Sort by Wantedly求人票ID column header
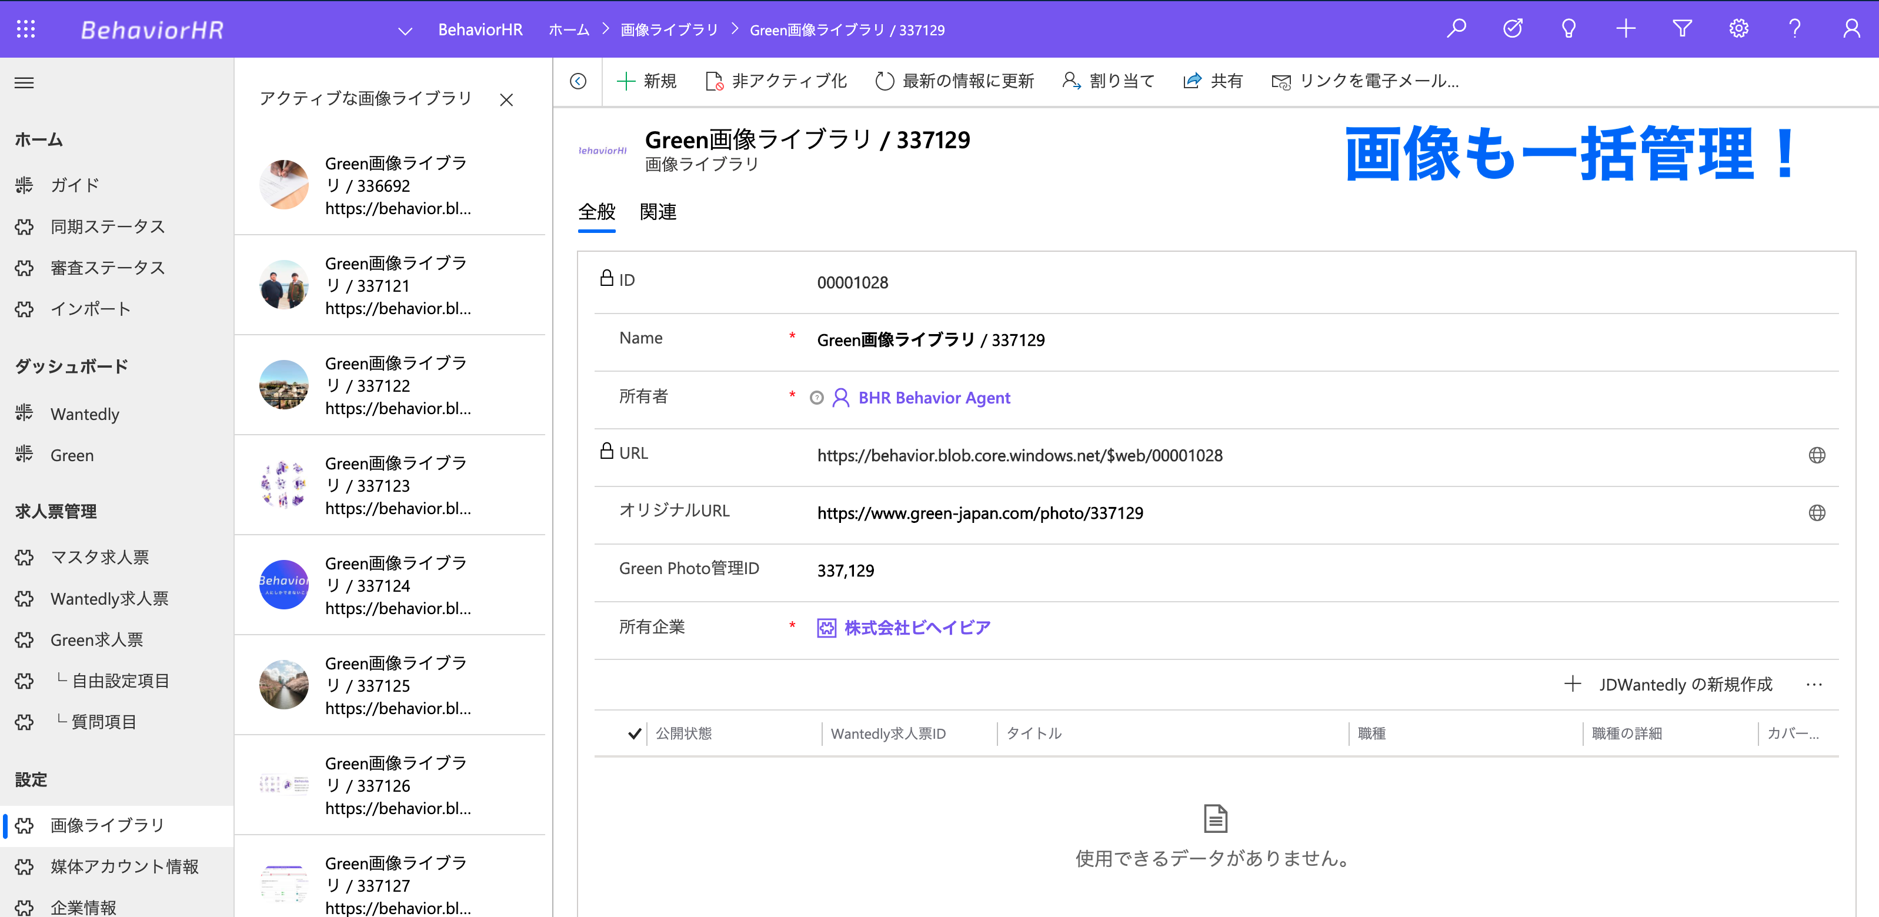This screenshot has width=1879, height=917. click(887, 734)
